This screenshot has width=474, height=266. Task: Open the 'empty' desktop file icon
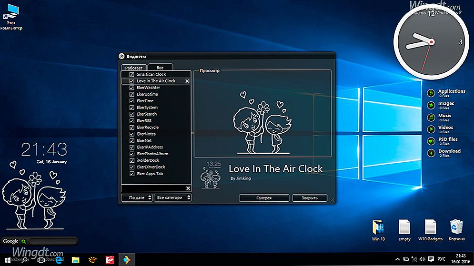click(404, 230)
